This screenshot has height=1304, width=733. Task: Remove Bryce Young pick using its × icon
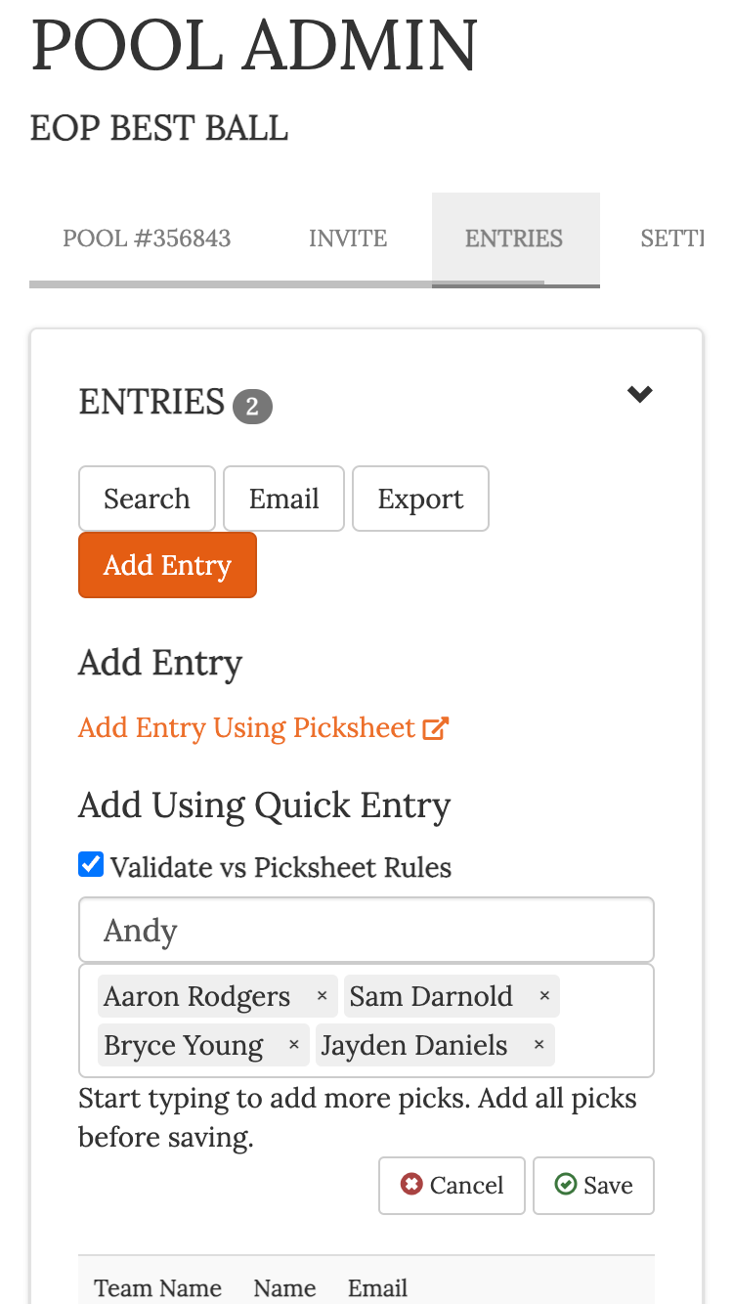tap(293, 1044)
